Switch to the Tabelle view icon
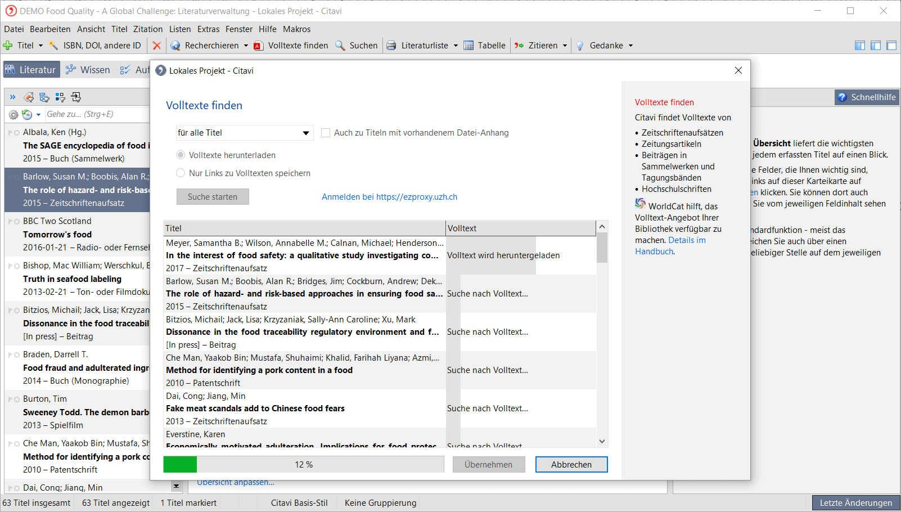Viewport: 901px width, 512px height. [468, 46]
